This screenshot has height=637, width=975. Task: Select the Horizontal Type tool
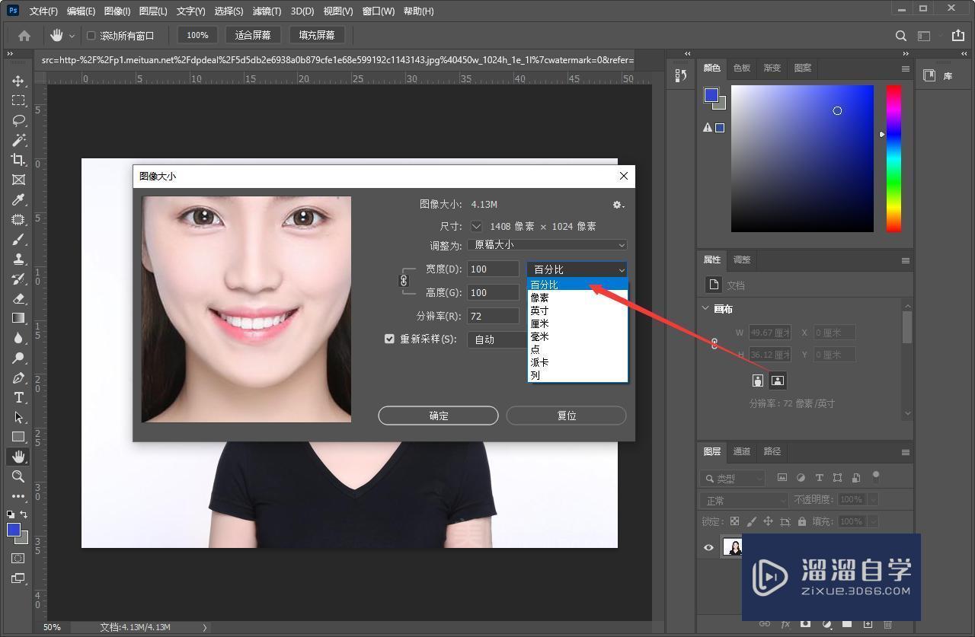tap(18, 397)
